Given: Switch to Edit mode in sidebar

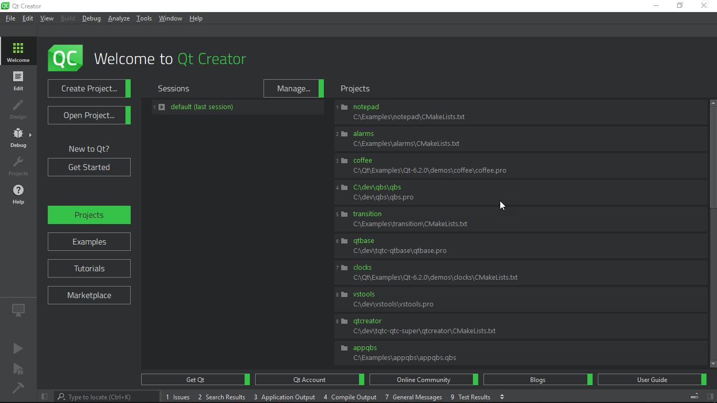Looking at the screenshot, I should pyautogui.click(x=18, y=81).
